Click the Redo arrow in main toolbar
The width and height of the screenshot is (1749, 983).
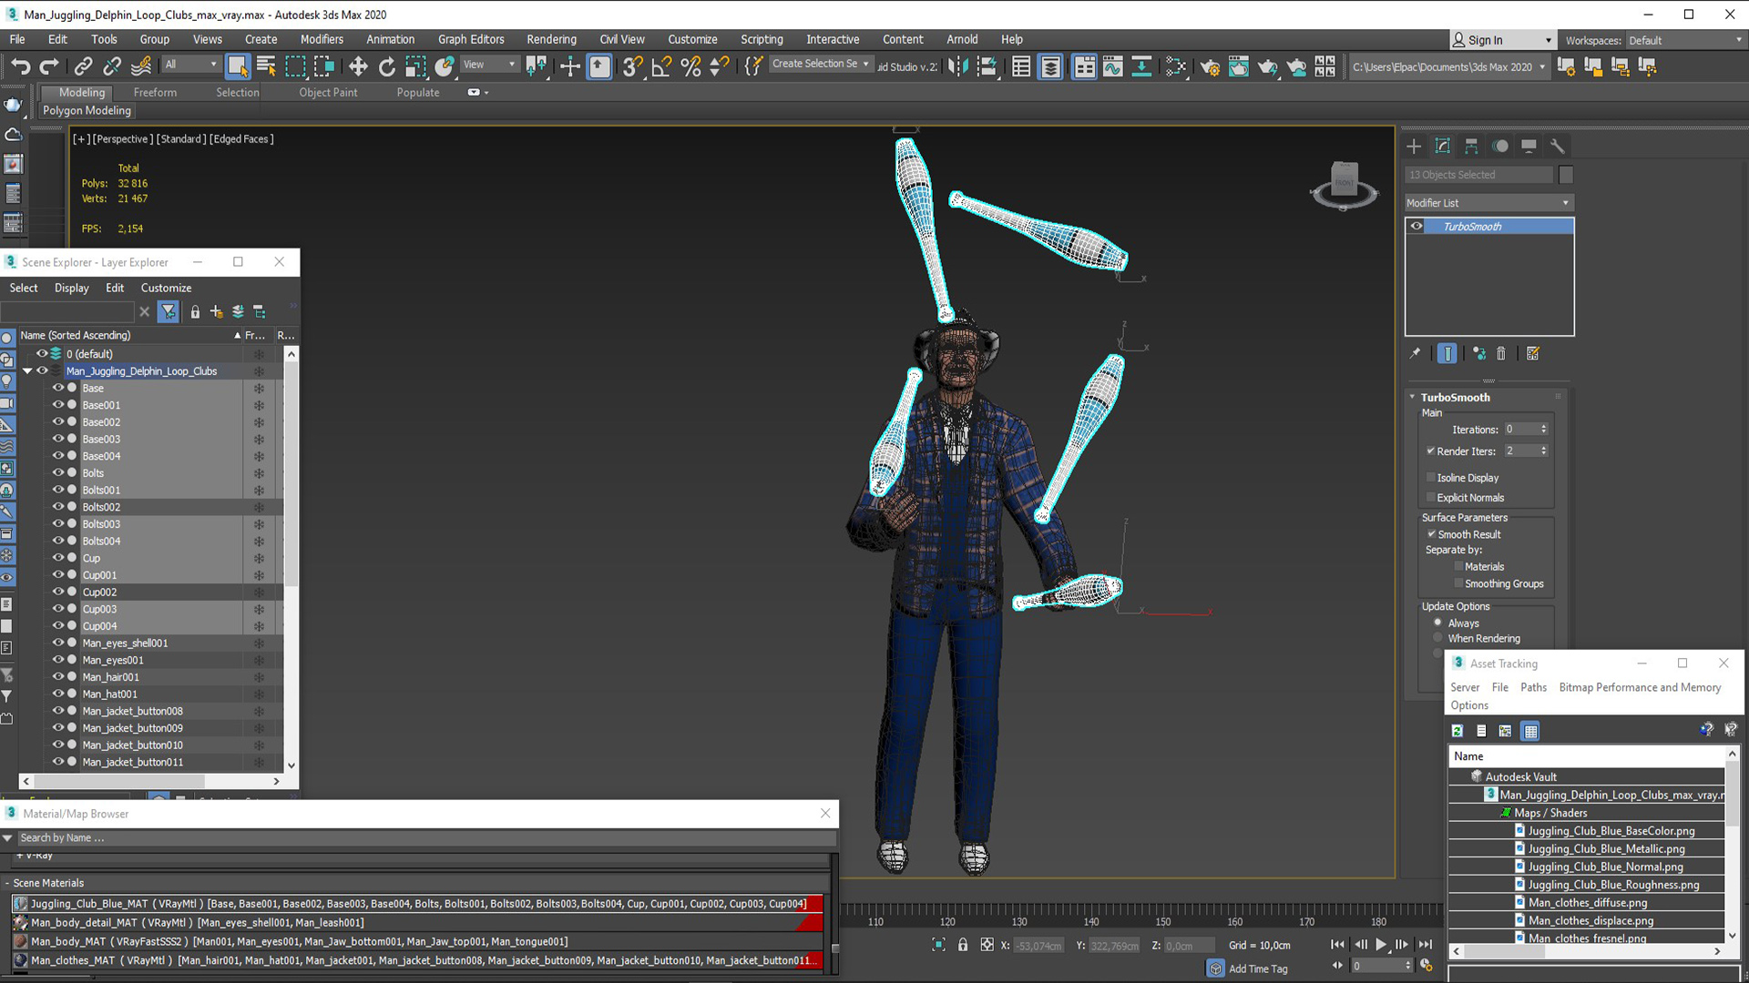(x=50, y=66)
